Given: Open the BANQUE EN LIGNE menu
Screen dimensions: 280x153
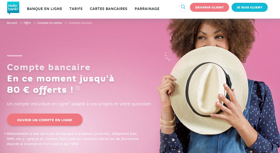Looking at the screenshot, I should pos(45,9).
